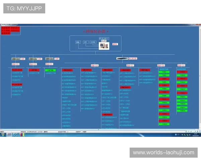Open the www.worlds-laohuji.com link

pyautogui.click(x=163, y=153)
